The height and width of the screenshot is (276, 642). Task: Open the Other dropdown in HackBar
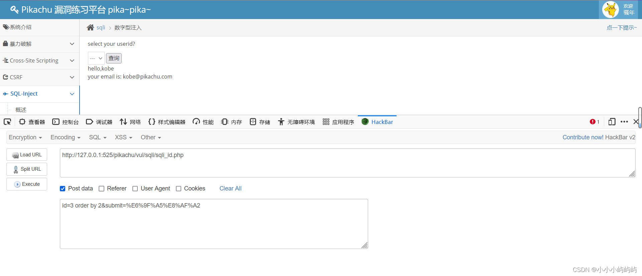tap(151, 137)
